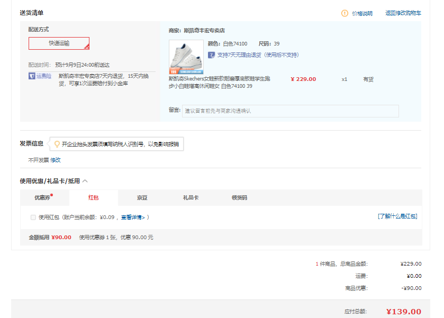Switch to the 礼品卡 tab
The width and height of the screenshot is (444, 318).
coord(191,198)
